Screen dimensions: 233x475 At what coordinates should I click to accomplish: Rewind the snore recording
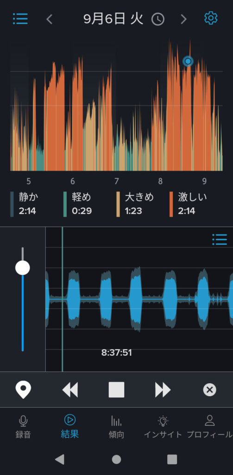(70, 390)
